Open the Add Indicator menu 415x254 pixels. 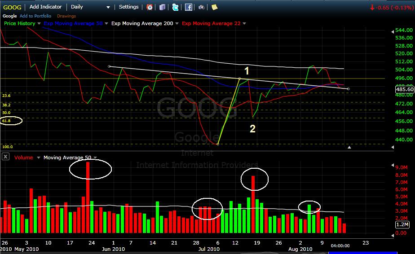tap(45, 7)
